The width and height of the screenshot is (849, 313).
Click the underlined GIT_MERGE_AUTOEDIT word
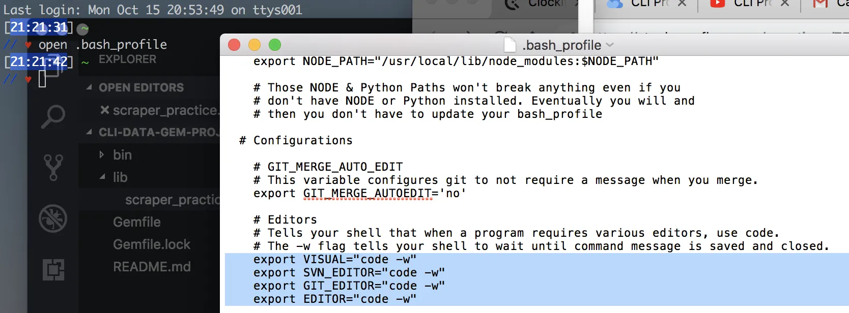tap(367, 194)
